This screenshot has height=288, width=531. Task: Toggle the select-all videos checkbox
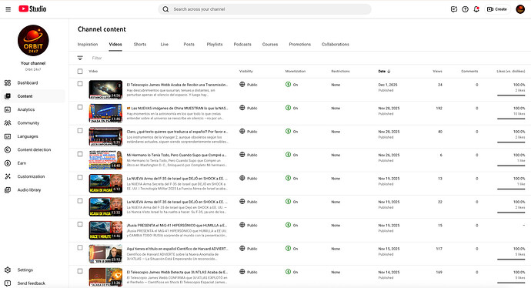coord(80,71)
